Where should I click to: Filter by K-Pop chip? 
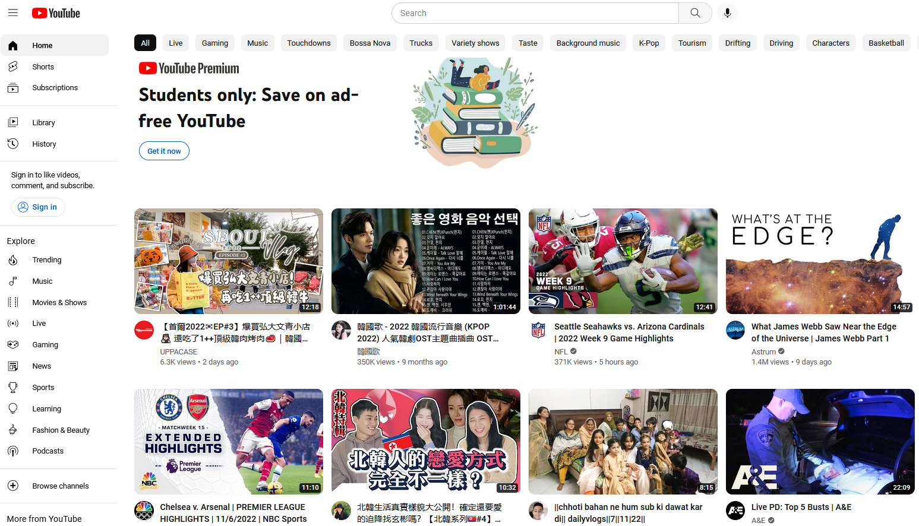tap(649, 43)
